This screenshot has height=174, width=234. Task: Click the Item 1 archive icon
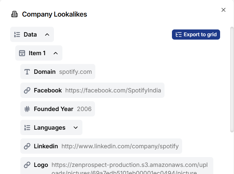[22, 53]
